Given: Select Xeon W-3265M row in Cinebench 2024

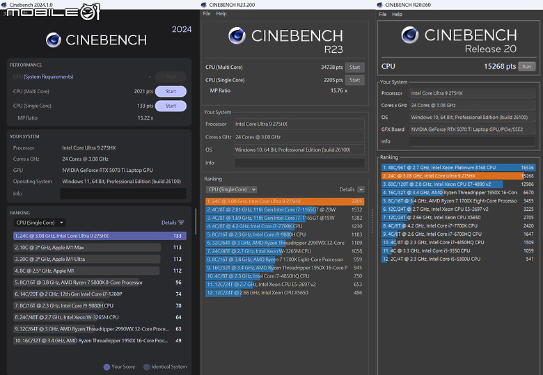Looking at the screenshot, I should tap(98, 317).
